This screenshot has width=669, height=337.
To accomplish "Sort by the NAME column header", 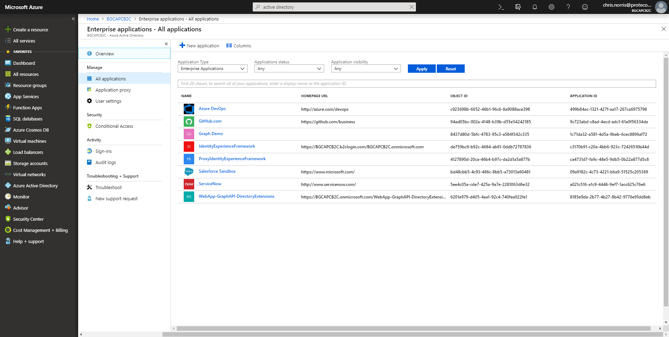I will tap(187, 96).
